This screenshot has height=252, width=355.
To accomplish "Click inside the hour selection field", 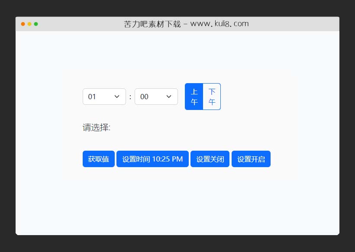I will click(x=97, y=97).
